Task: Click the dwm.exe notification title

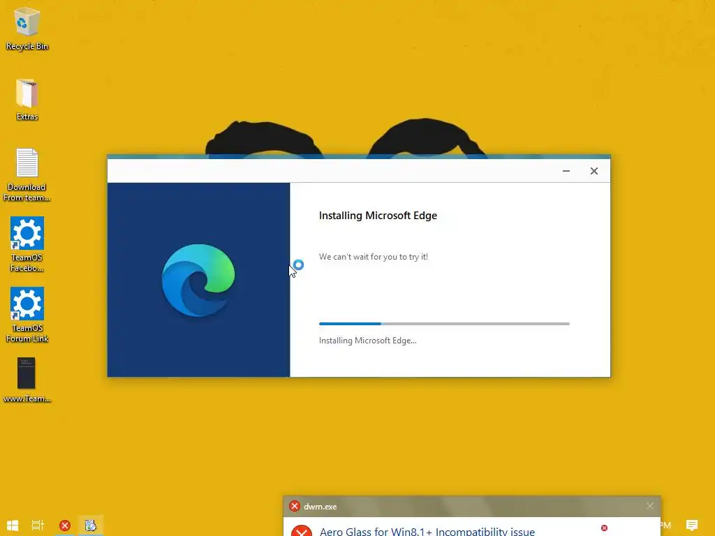Action: (320, 507)
